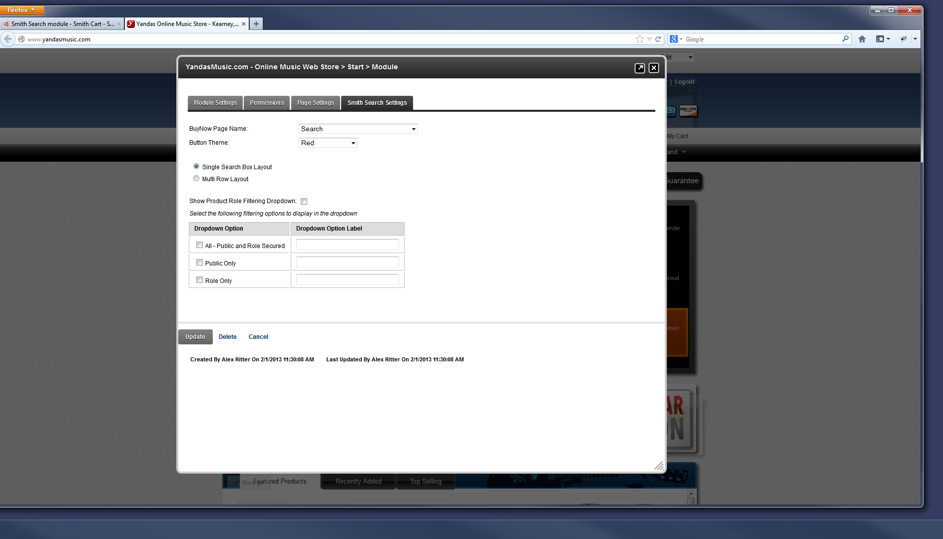This screenshot has height=539, width=943.
Task: Maximize the Module dialog with the arrow icon
Action: [639, 68]
